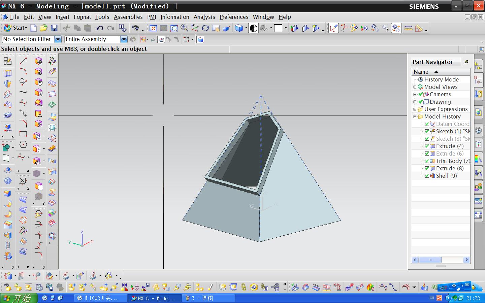485x303 pixels.
Task: Expand the Model Views tree node
Action: 415,87
